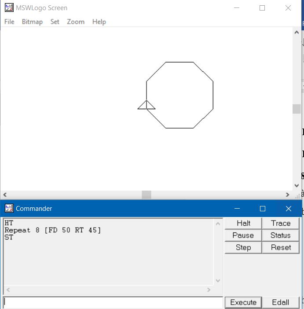
Task: Toggle the Step mode button
Action: coord(243,247)
